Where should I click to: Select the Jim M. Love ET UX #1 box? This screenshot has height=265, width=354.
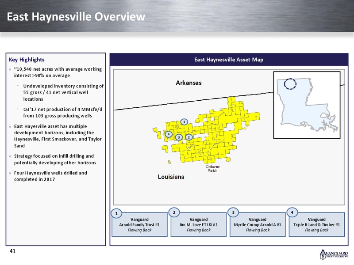click(198, 225)
